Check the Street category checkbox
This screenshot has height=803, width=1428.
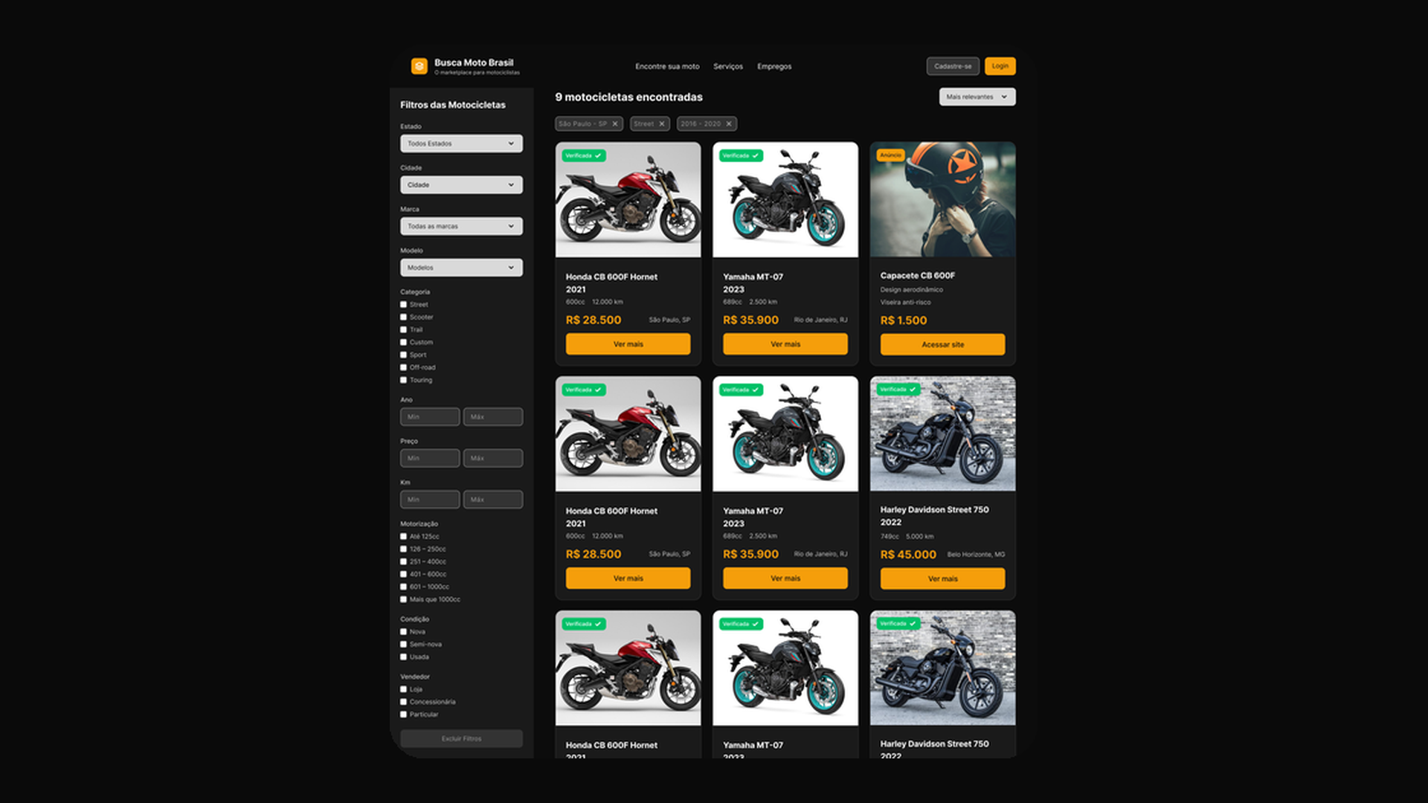[404, 305]
